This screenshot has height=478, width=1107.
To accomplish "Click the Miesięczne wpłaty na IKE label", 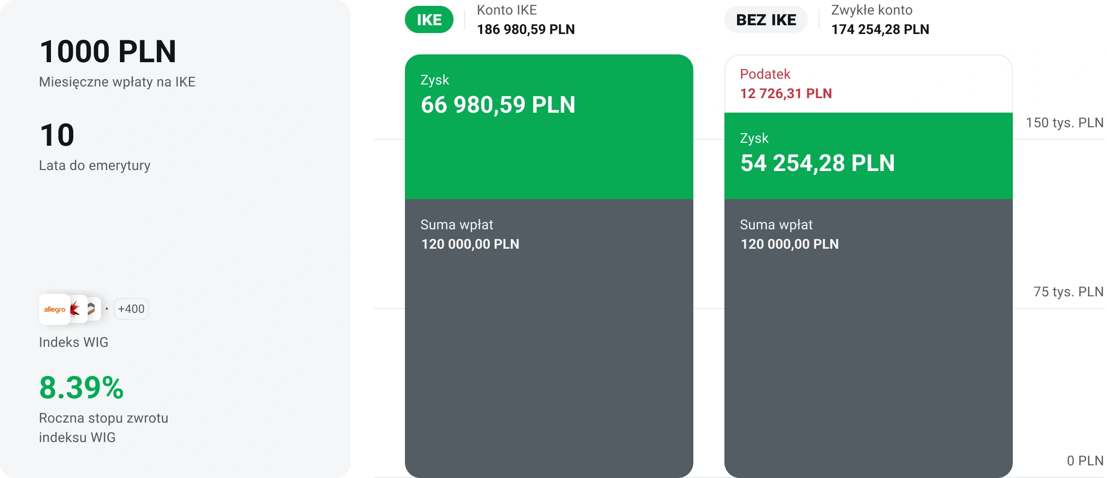I will 117,82.
